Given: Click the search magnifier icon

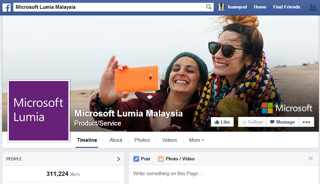Looking at the screenshot, I should pyautogui.click(x=209, y=7).
